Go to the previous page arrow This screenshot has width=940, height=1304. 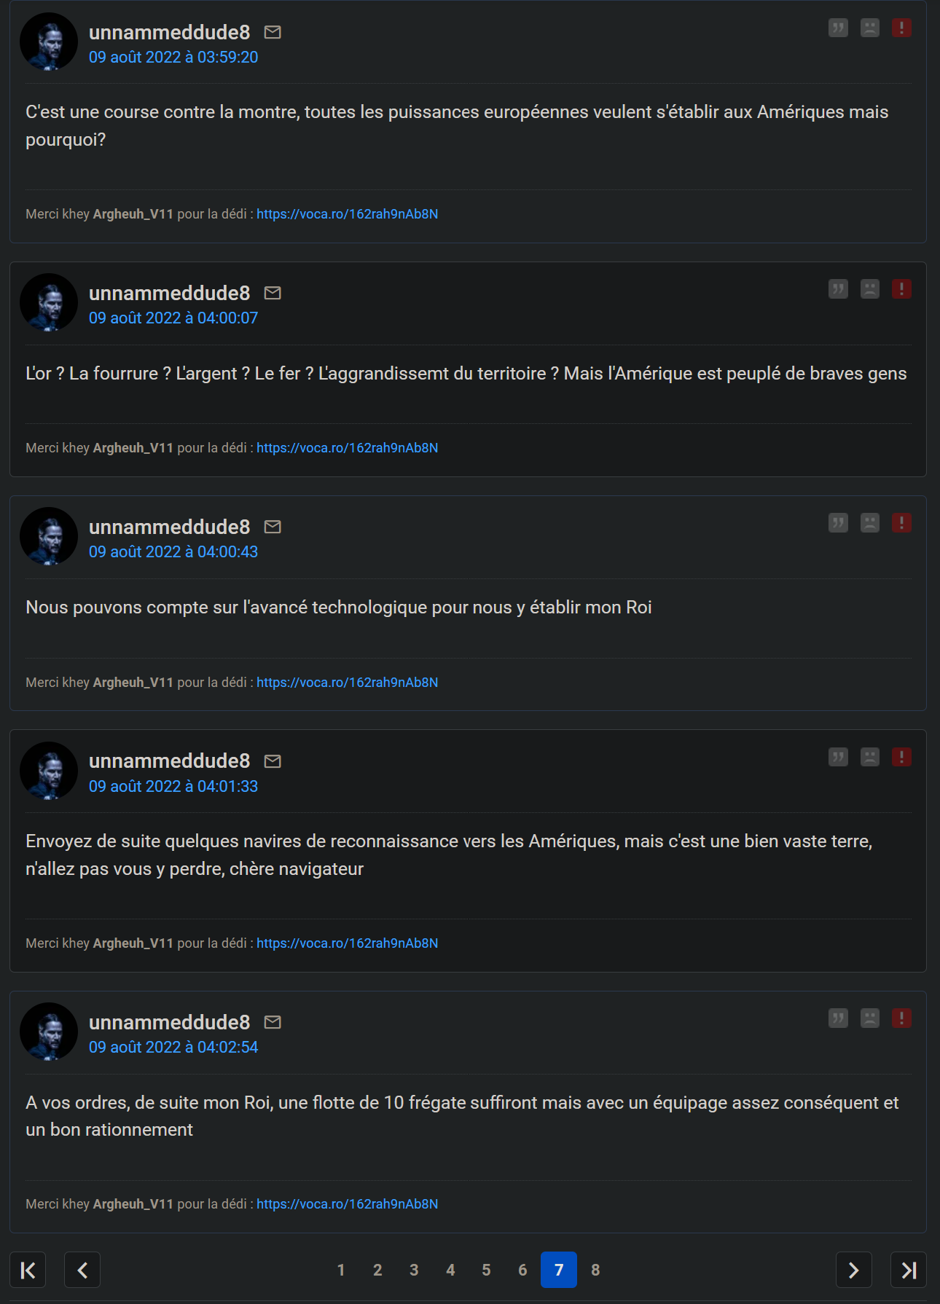coord(82,1270)
